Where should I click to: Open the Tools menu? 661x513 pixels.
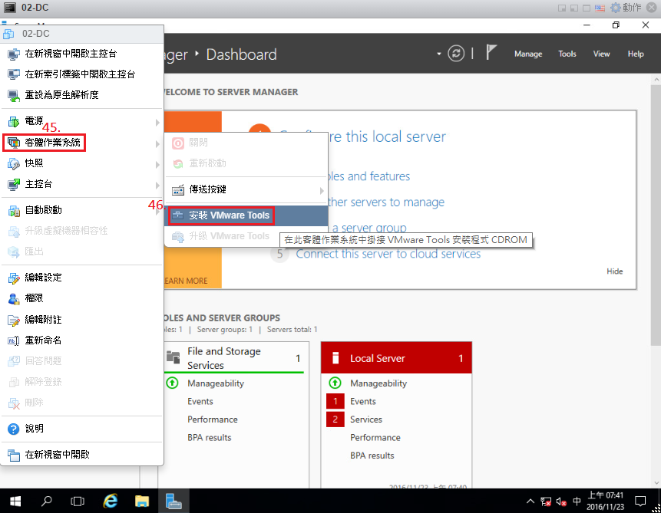(567, 54)
